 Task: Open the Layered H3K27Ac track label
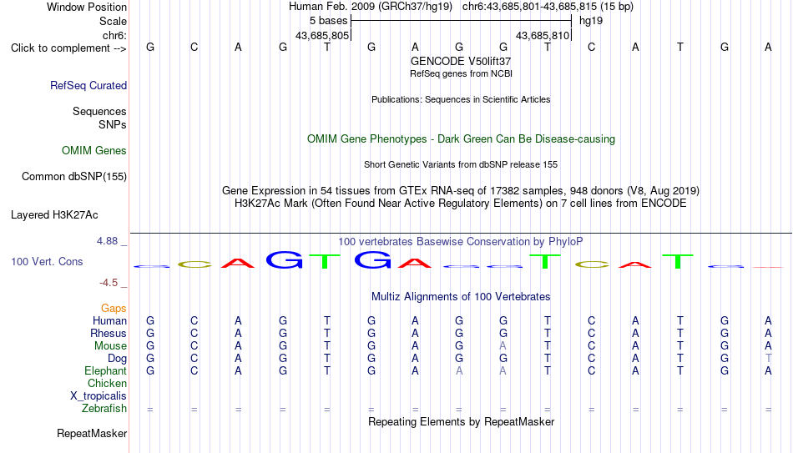(x=54, y=215)
